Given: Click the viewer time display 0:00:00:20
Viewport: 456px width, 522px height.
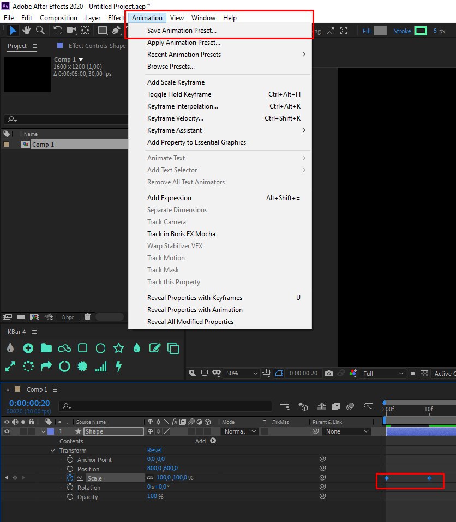Looking at the screenshot, I should [x=304, y=374].
